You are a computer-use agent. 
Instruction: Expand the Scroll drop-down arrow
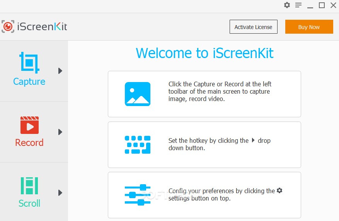pyautogui.click(x=60, y=193)
